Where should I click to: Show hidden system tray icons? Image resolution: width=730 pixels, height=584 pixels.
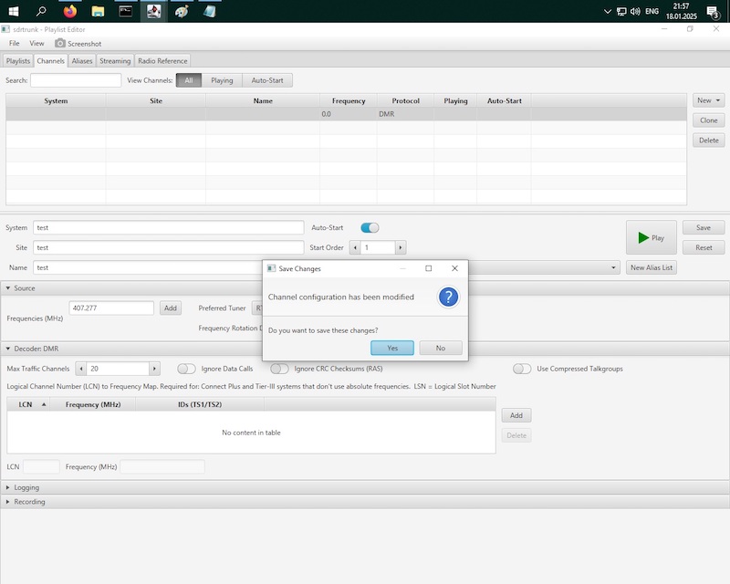click(607, 11)
